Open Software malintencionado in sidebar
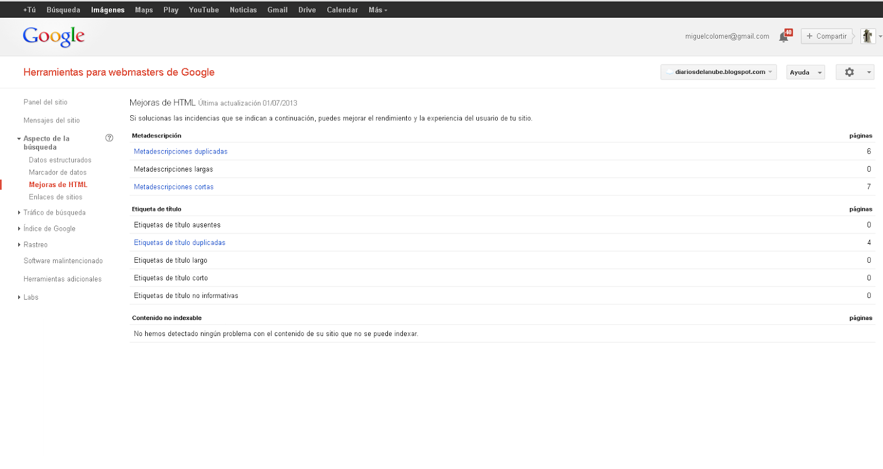 [63, 261]
